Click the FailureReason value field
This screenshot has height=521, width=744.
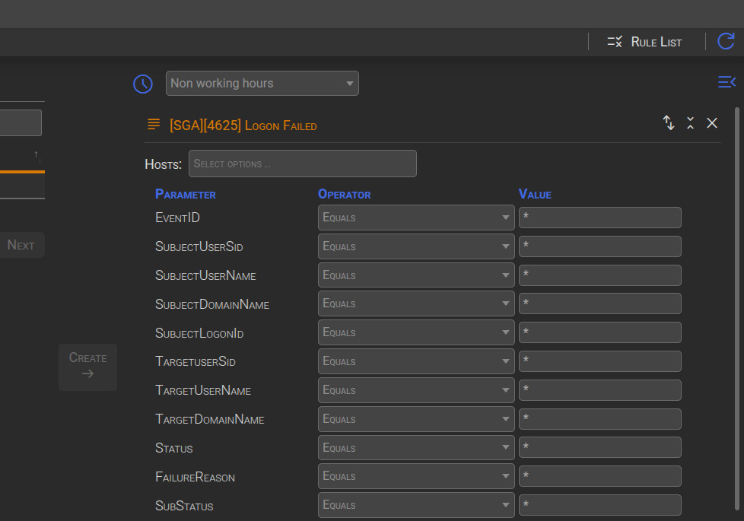[x=599, y=476]
